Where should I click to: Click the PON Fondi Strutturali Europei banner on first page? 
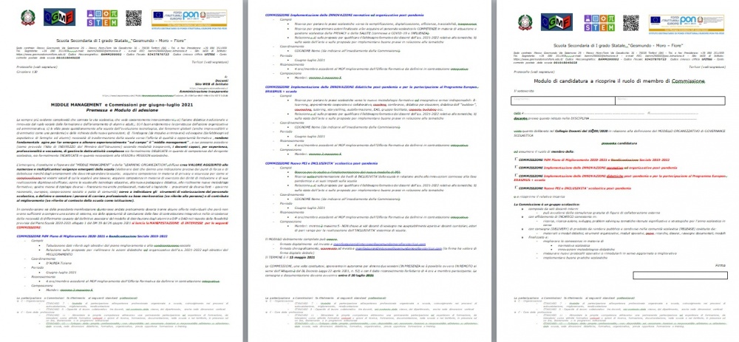pyautogui.click(x=189, y=19)
